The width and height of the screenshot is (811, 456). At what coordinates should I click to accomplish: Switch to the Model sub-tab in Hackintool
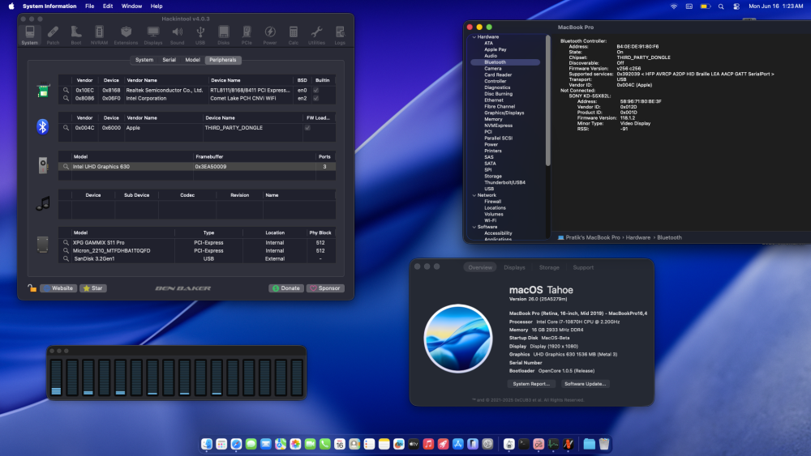pyautogui.click(x=192, y=60)
